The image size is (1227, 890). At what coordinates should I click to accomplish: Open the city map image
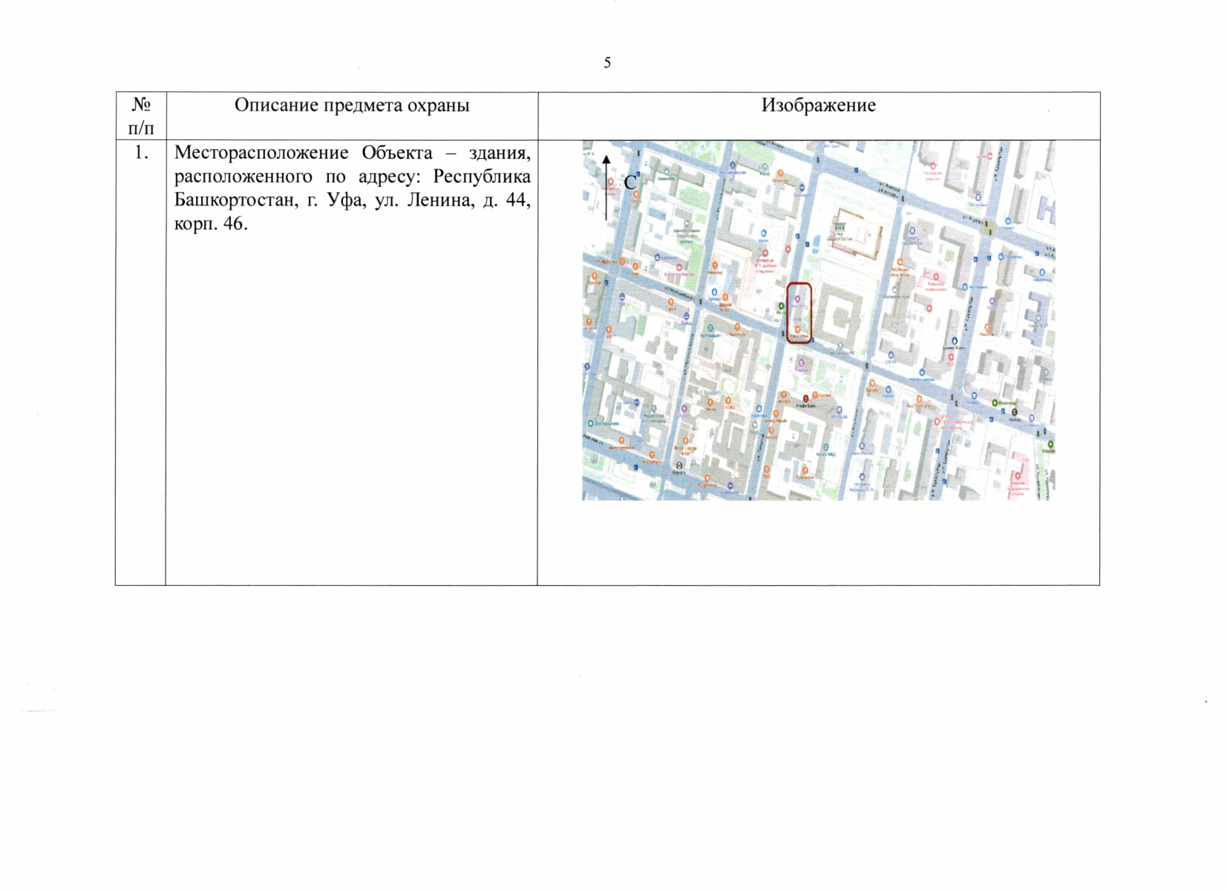[x=819, y=320]
